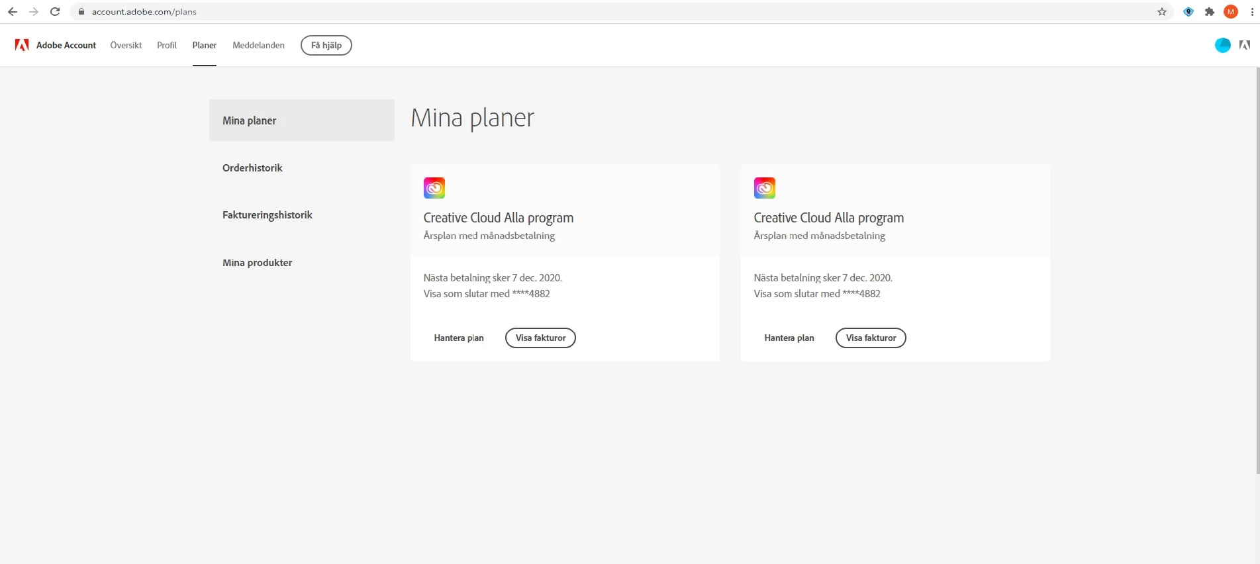
Task: Click second card's Nästa betalning date text
Action: coord(823,278)
